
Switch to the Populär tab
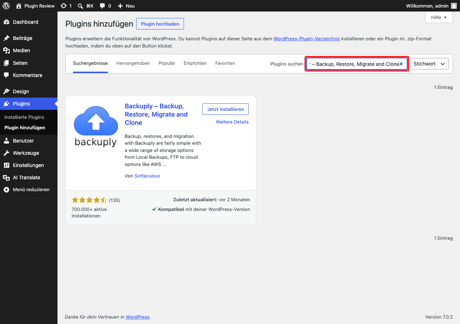[x=167, y=63]
